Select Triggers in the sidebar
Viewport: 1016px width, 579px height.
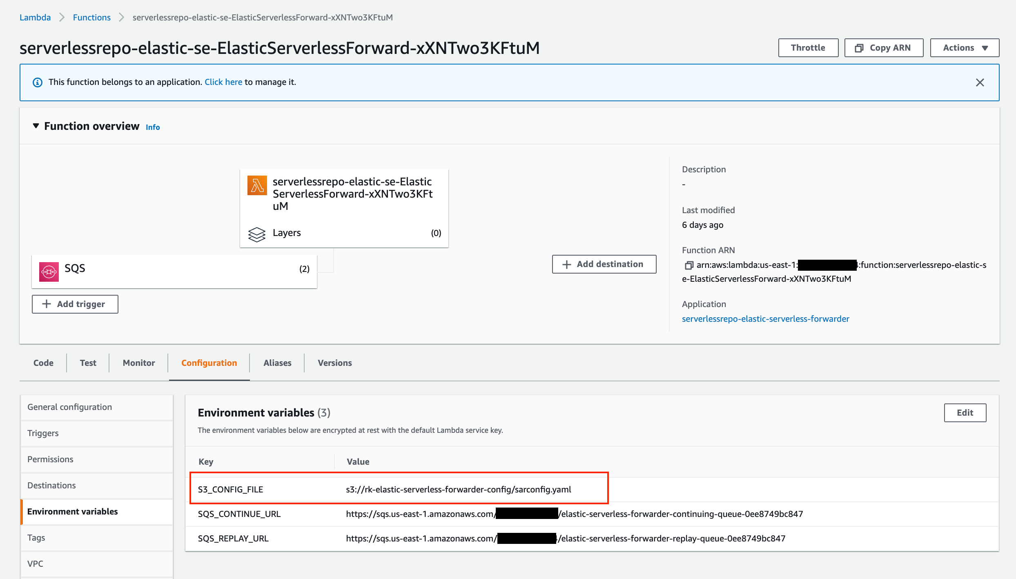[97, 433]
